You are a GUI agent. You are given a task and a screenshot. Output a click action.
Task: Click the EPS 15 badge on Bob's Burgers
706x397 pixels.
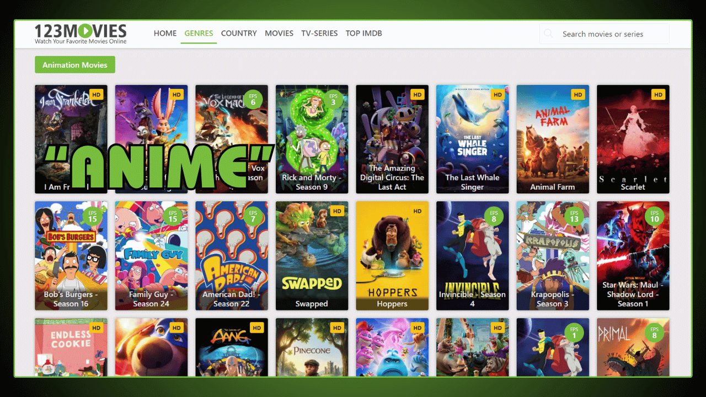coord(93,216)
